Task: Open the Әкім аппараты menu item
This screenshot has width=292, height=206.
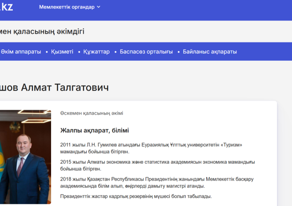Action: pyautogui.click(x=21, y=51)
